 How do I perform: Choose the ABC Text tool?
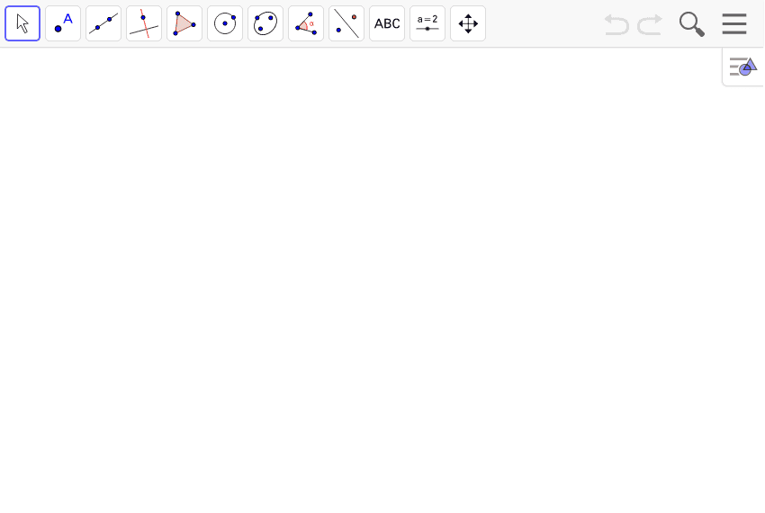387,23
